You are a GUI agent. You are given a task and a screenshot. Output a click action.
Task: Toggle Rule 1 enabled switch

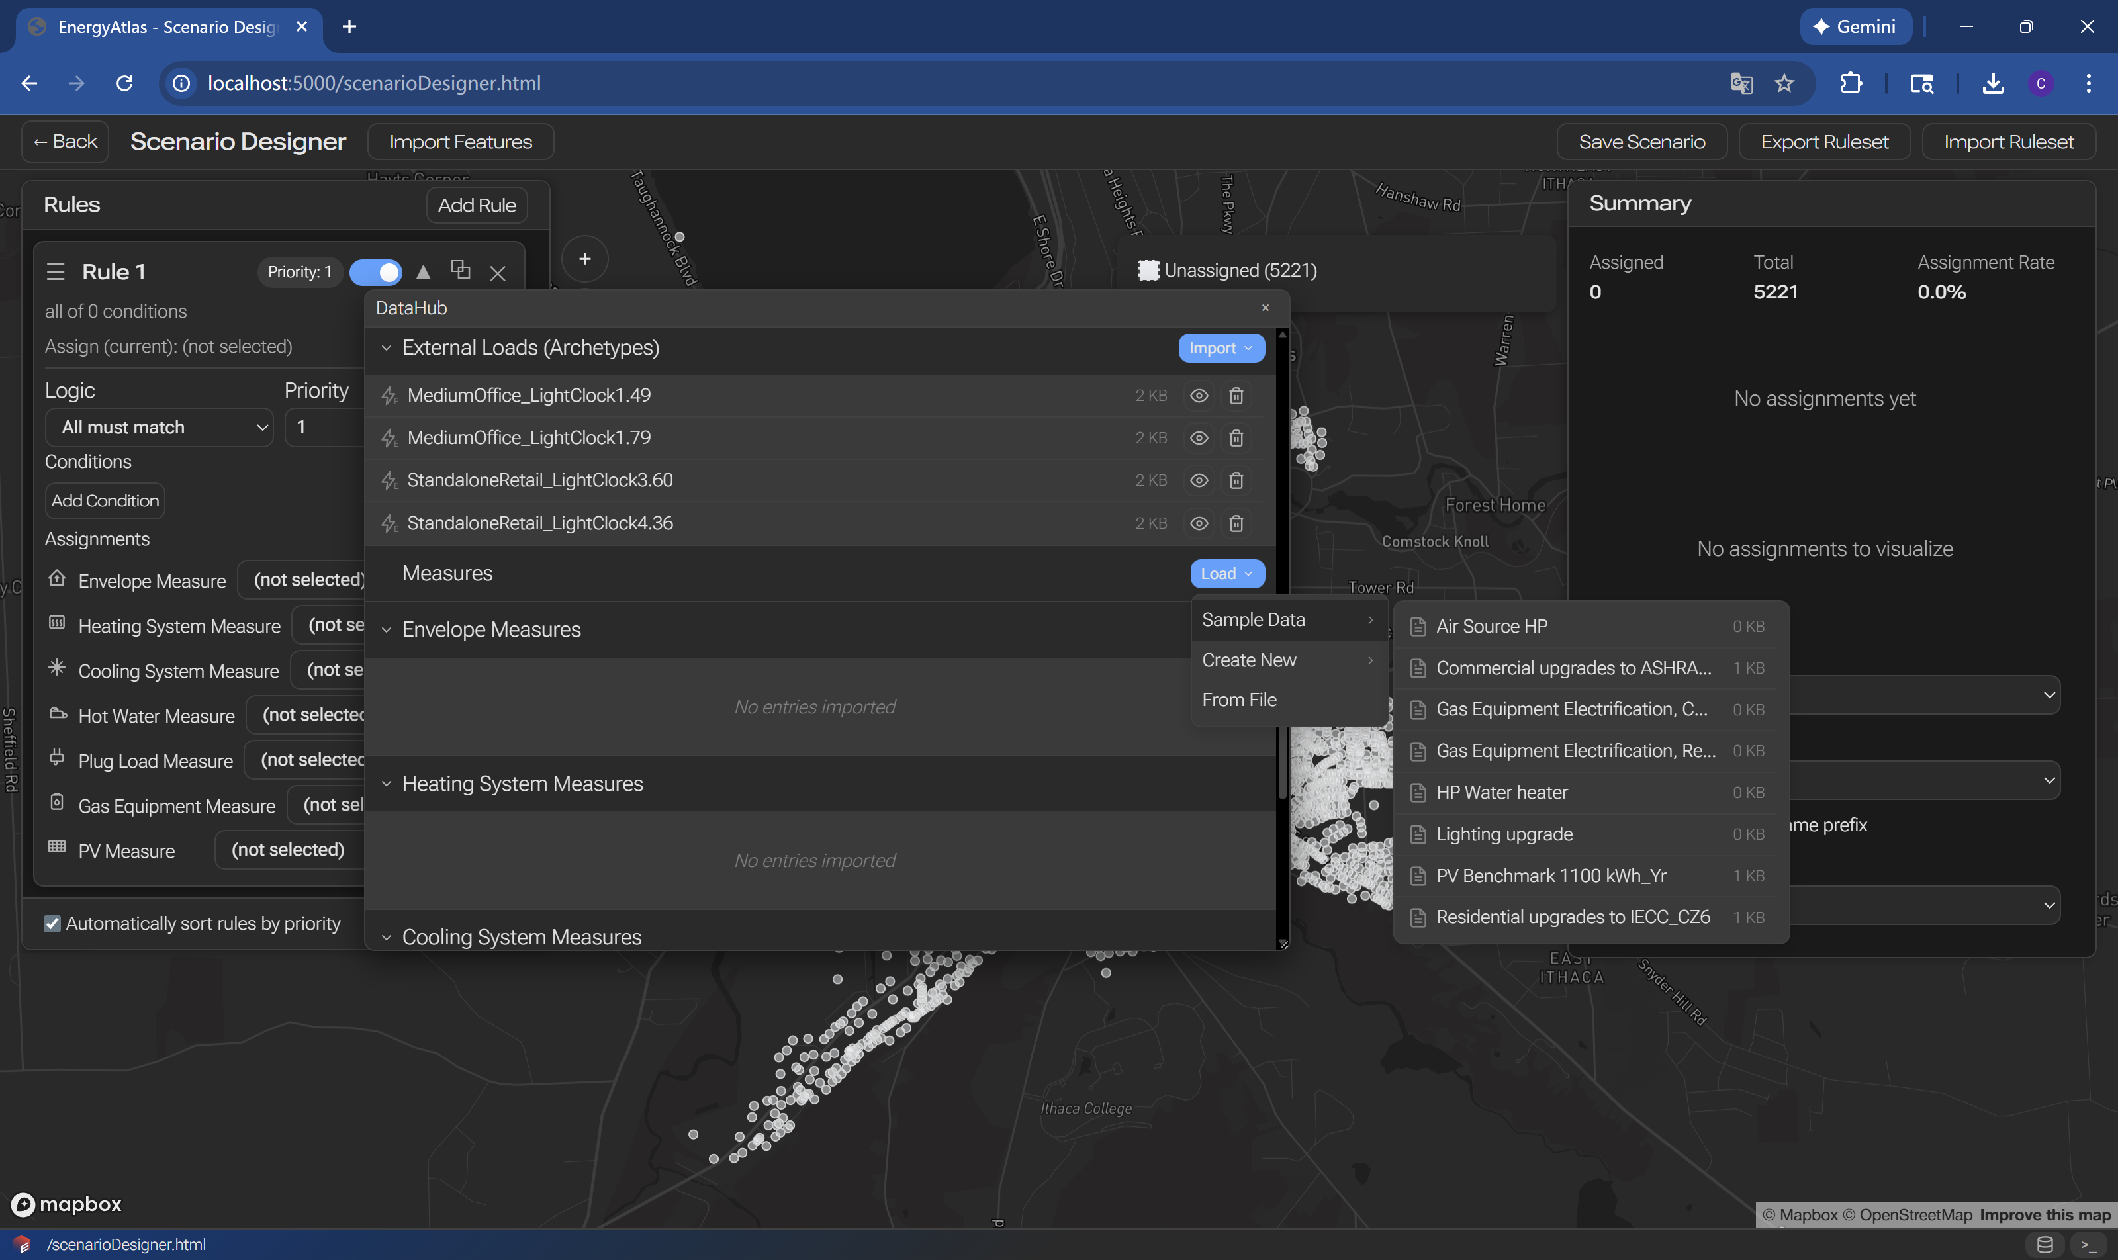pyautogui.click(x=376, y=272)
